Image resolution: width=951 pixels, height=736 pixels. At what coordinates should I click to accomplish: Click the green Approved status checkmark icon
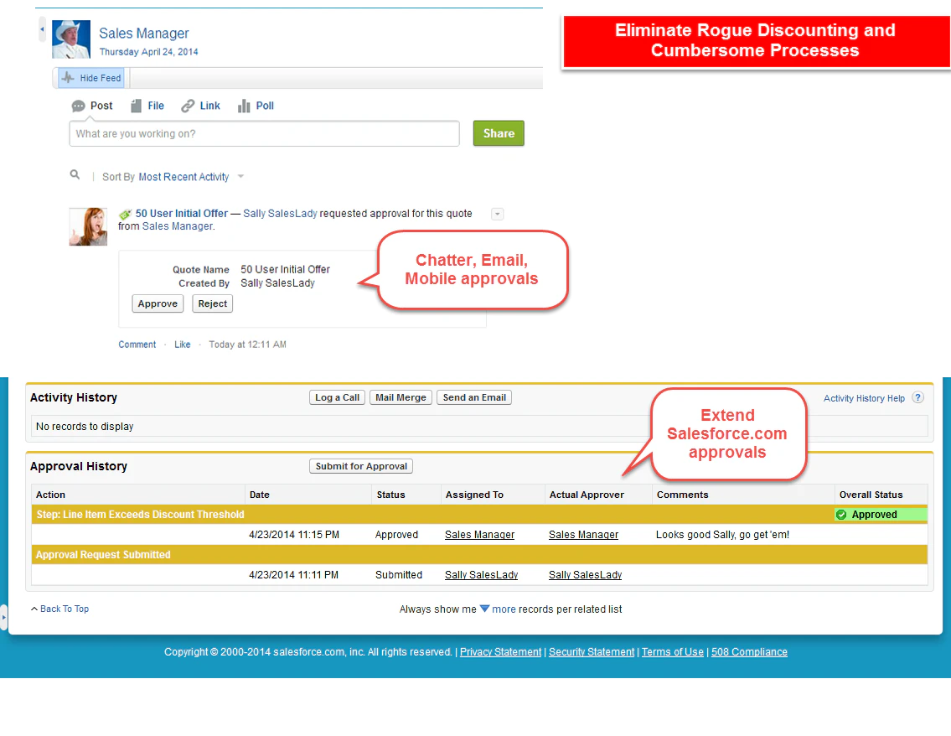[x=841, y=515]
